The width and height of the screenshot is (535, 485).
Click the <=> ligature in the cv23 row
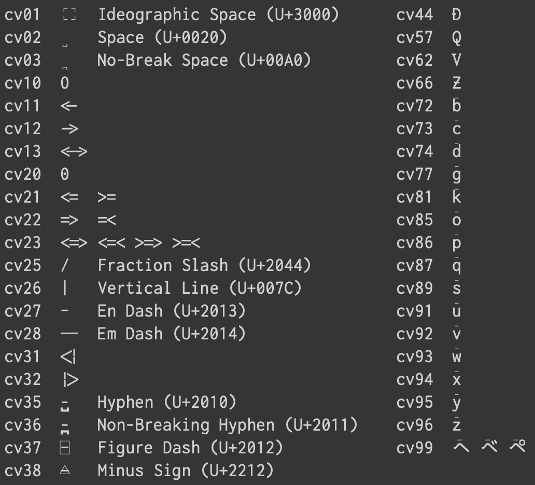click(74, 243)
